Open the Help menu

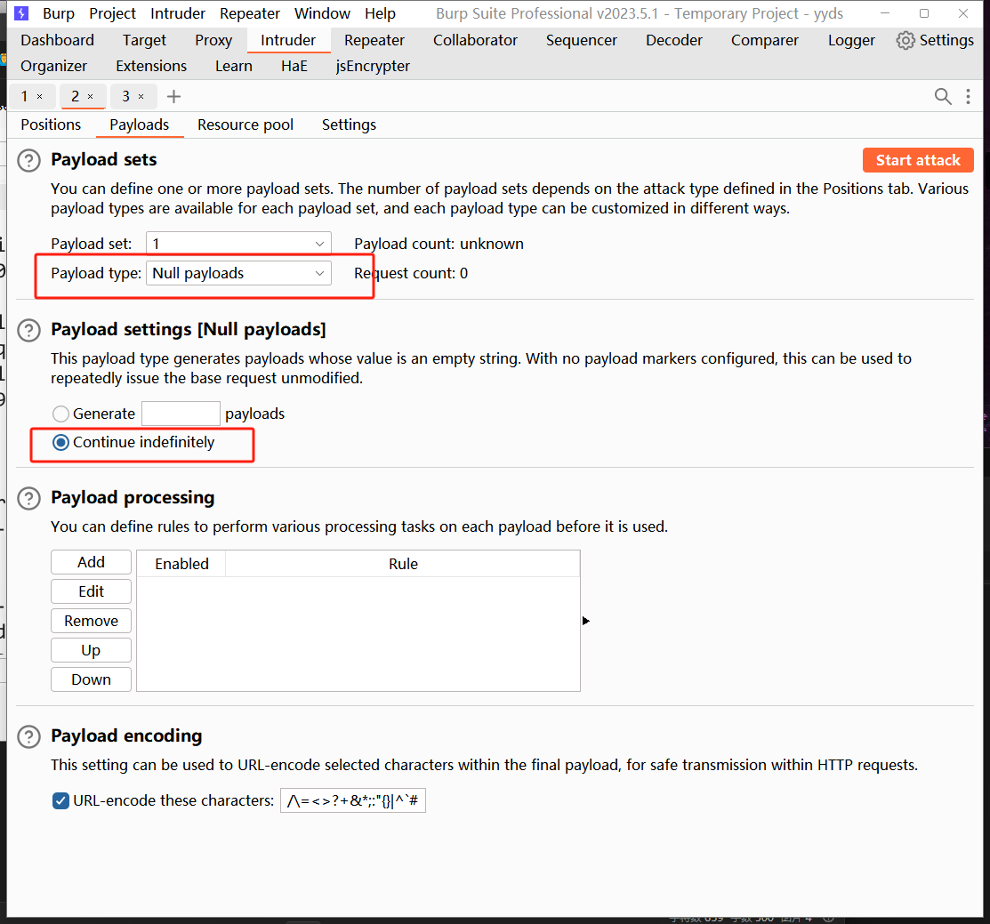[380, 13]
